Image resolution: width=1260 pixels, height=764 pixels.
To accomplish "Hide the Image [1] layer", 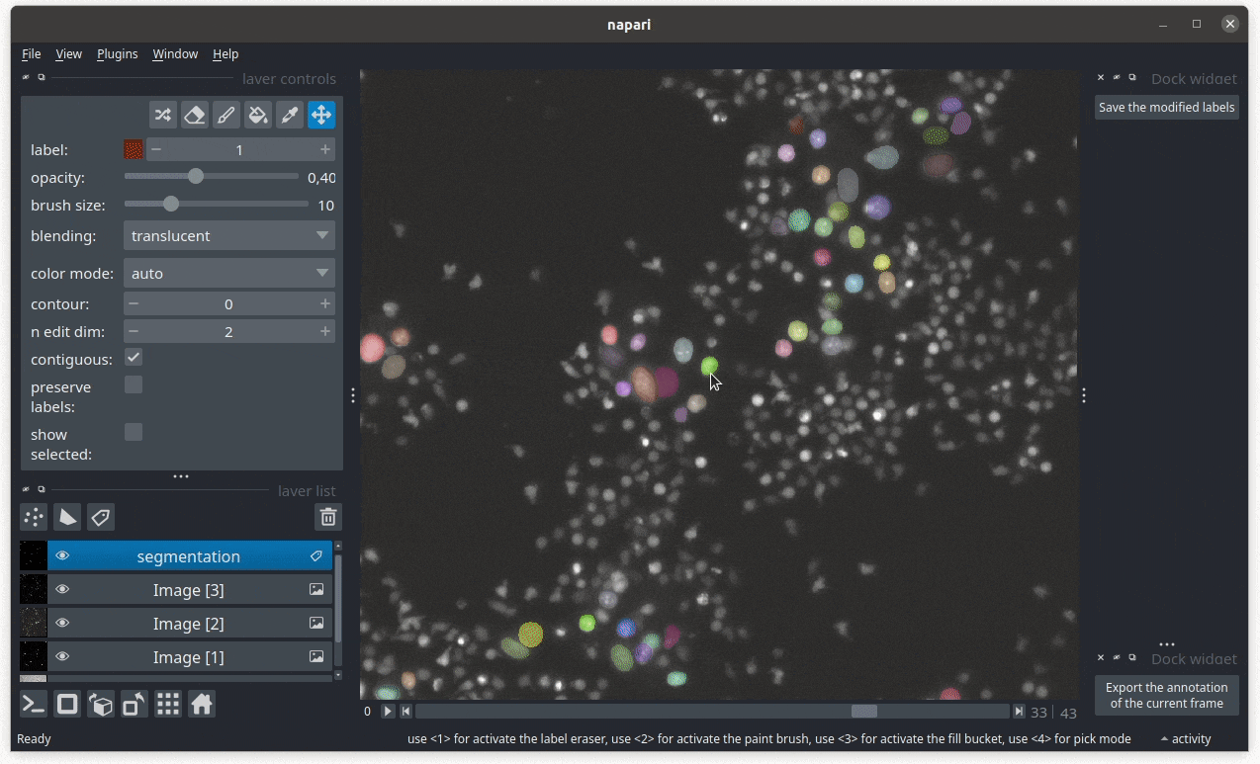I will click(x=62, y=657).
